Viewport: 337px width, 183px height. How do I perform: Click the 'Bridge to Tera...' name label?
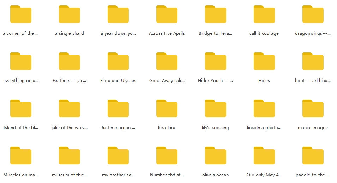(215, 33)
